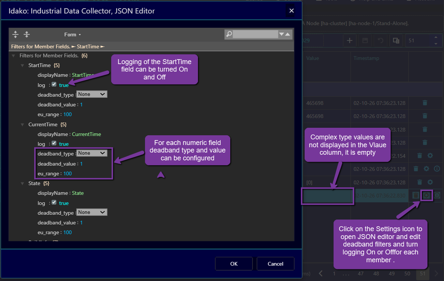
Task: Click the Timestamp column header
Action: click(x=366, y=58)
